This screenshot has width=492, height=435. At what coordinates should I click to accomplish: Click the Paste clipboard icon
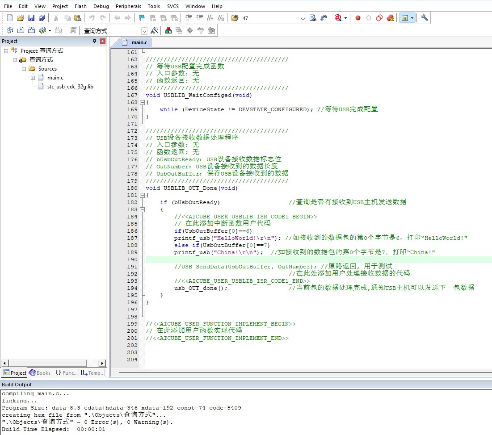[77, 18]
